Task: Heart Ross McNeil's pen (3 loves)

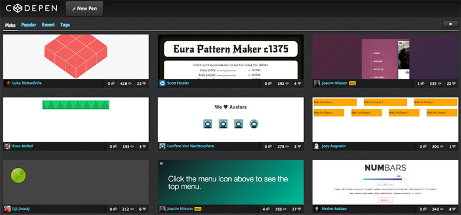Action: click(143, 147)
